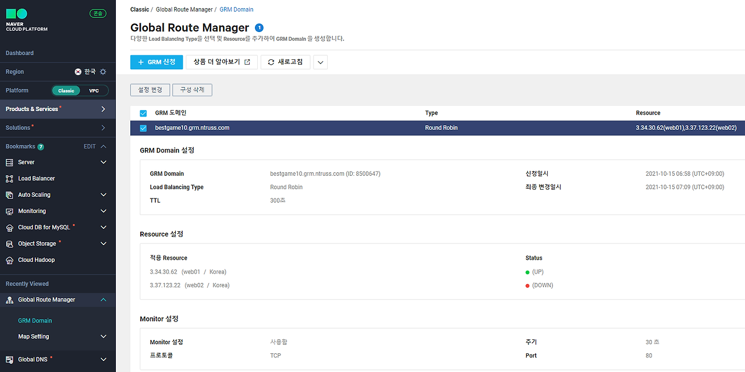Uncheck the bestgame10.grm.ntruss.com row checkbox

(x=143, y=128)
